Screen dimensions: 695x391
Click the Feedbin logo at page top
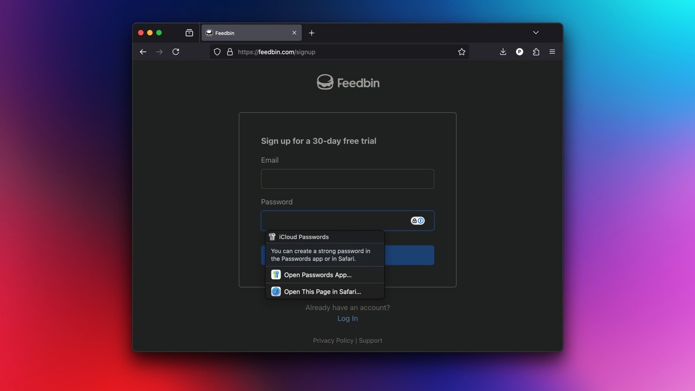348,82
